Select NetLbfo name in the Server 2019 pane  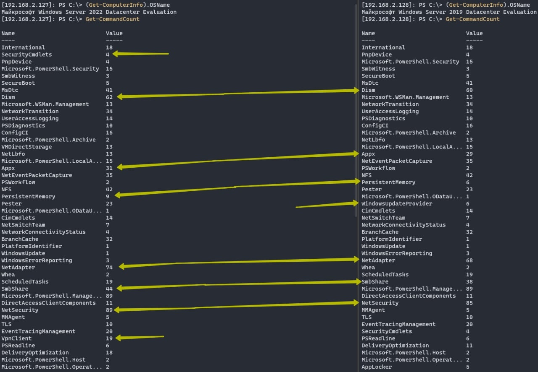click(x=374, y=140)
